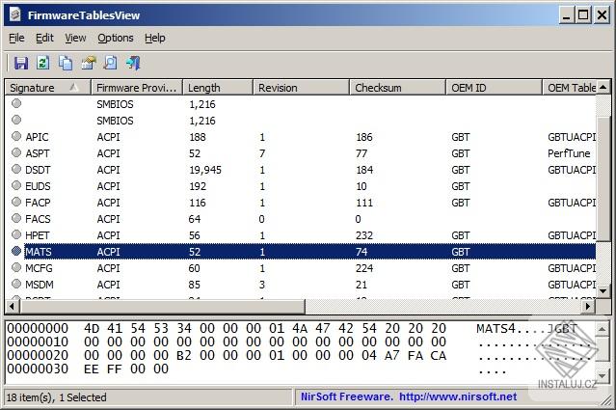Select the DSDT table row

pyautogui.click(x=301, y=170)
